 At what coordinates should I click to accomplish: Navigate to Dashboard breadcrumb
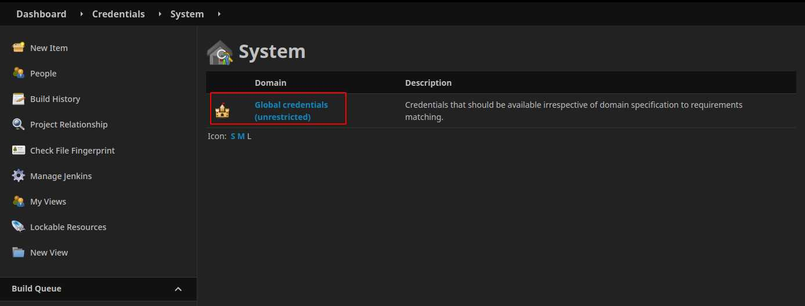[x=41, y=14]
